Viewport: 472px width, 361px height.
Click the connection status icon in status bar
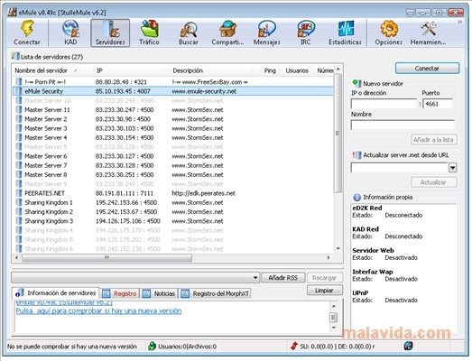tap(408, 346)
